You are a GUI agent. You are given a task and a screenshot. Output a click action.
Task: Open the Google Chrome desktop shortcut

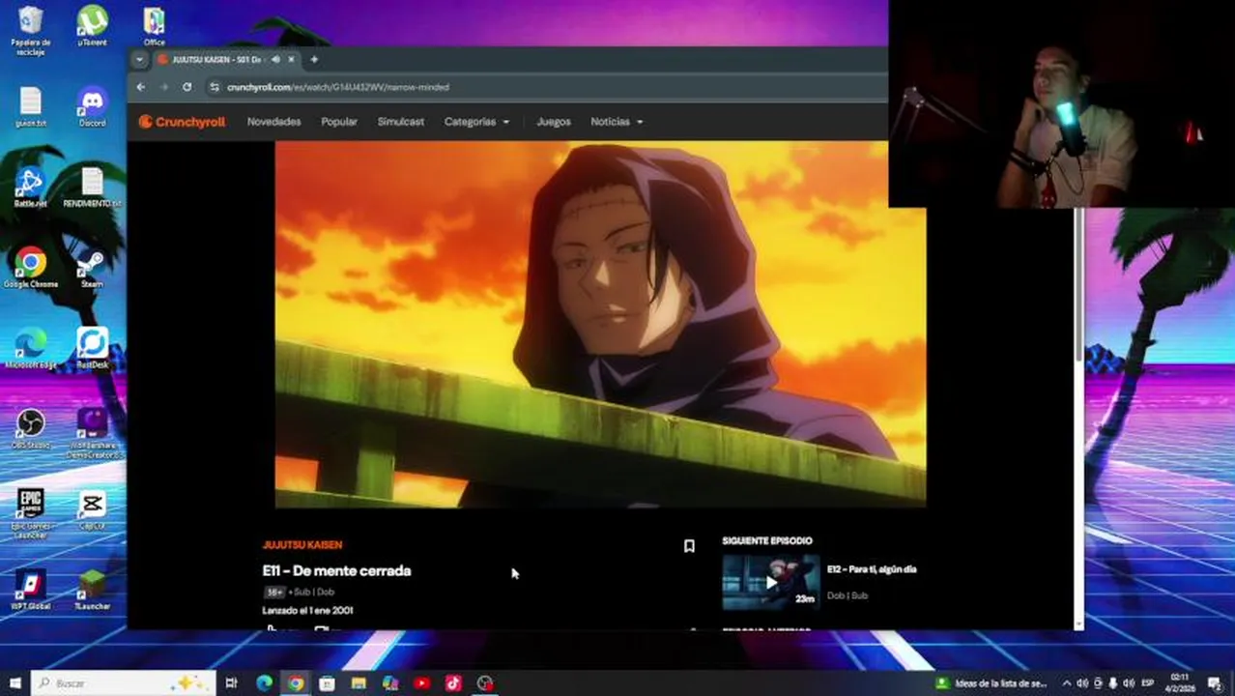[x=31, y=268]
